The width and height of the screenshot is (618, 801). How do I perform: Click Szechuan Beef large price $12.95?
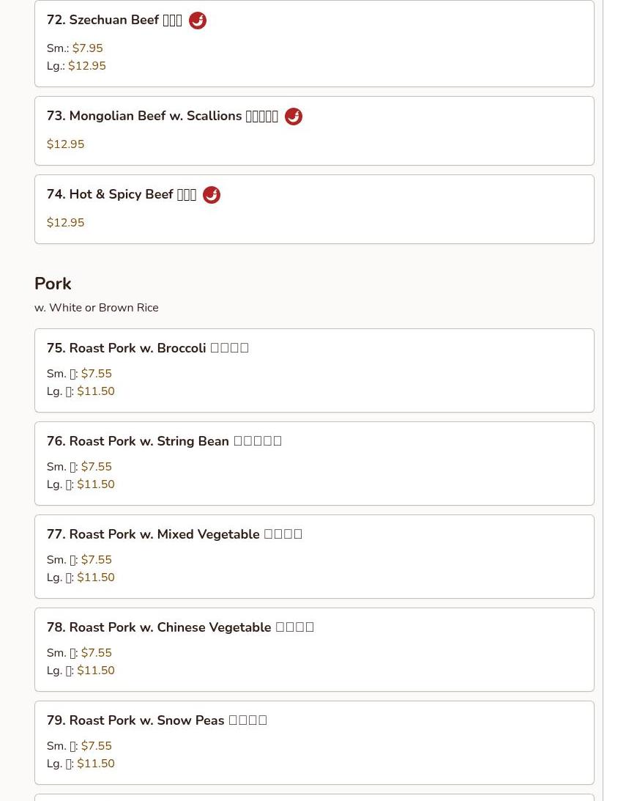pos(87,66)
